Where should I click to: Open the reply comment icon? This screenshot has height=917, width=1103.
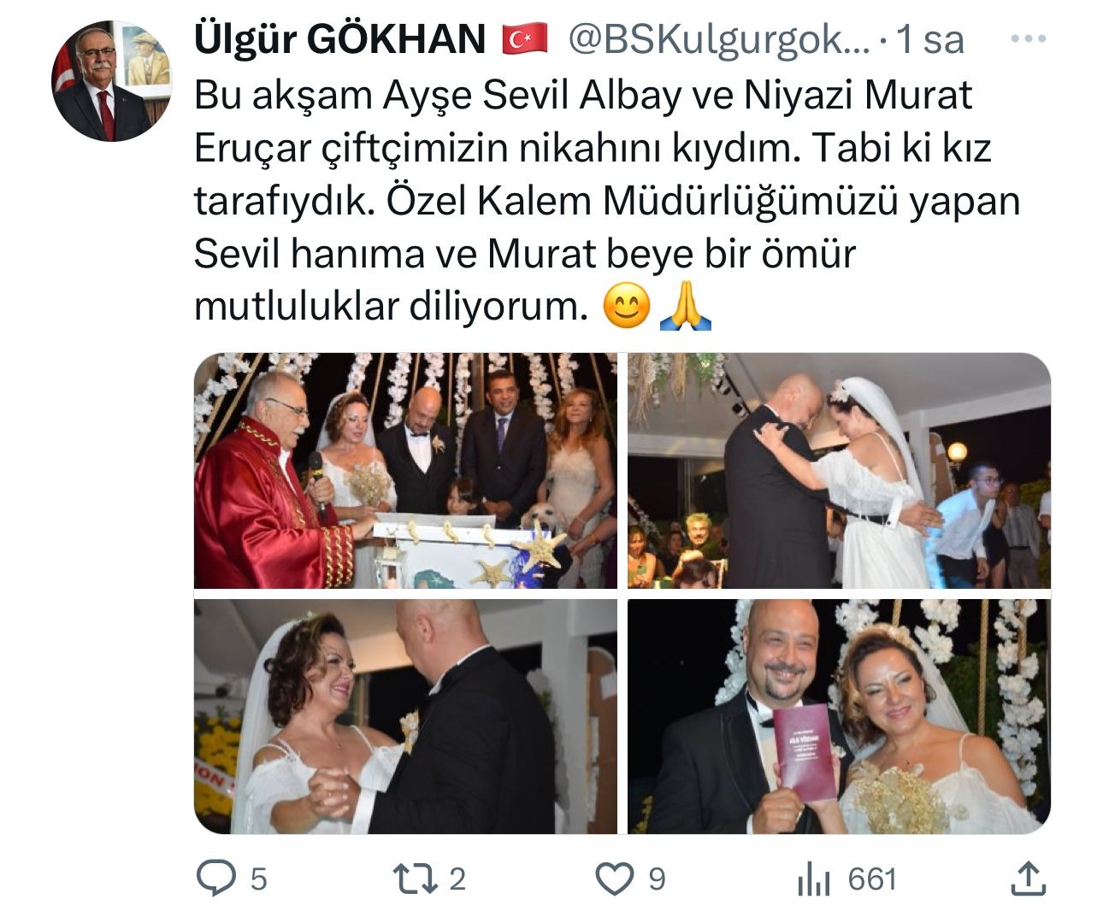click(x=216, y=879)
